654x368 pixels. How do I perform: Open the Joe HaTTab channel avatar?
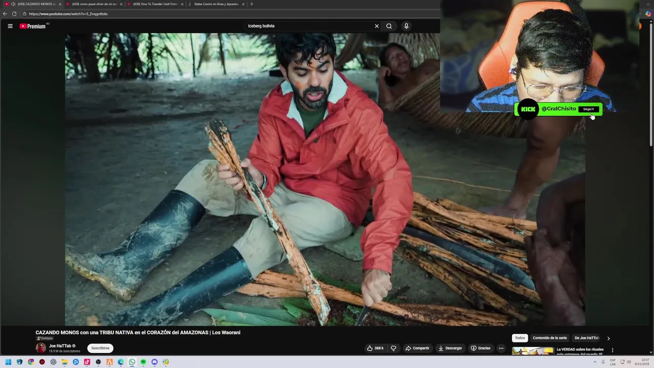point(40,348)
